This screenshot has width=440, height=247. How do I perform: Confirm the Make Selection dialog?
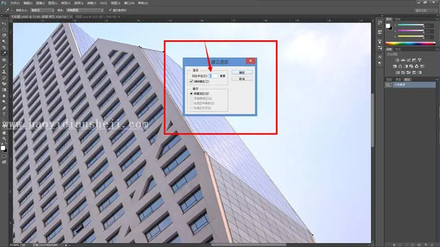[x=242, y=72]
